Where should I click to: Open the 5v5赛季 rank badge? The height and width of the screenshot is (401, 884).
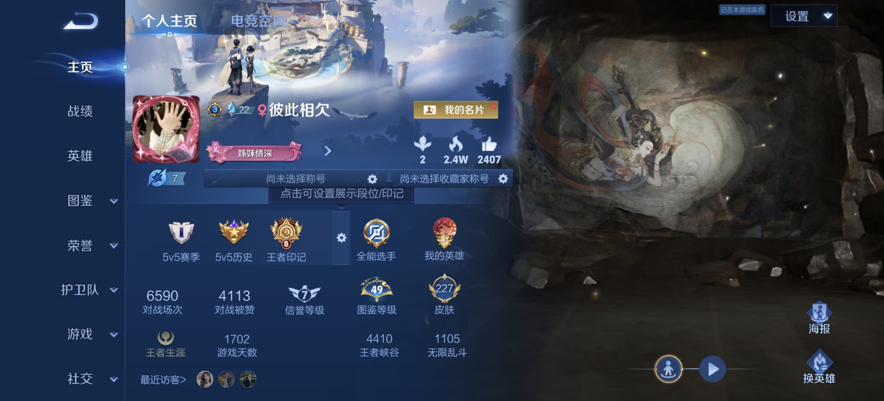pos(181,232)
